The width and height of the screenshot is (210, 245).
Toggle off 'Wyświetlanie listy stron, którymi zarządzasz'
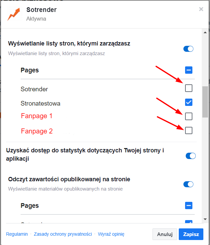[x=188, y=49]
